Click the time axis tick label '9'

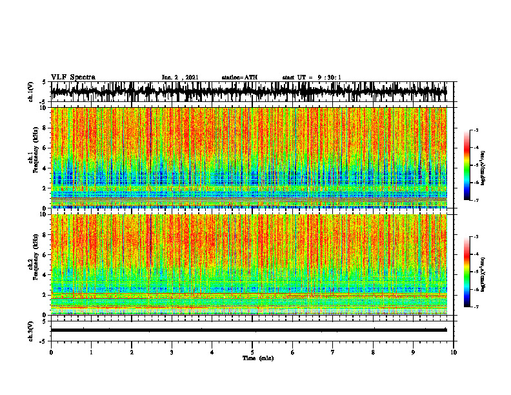(413, 352)
